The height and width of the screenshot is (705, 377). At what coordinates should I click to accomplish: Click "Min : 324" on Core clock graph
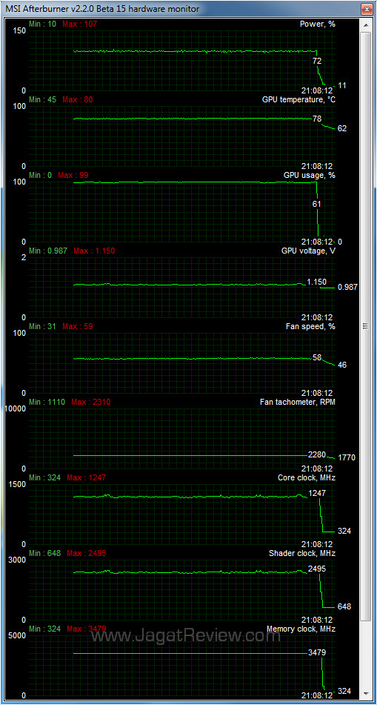pyautogui.click(x=44, y=477)
